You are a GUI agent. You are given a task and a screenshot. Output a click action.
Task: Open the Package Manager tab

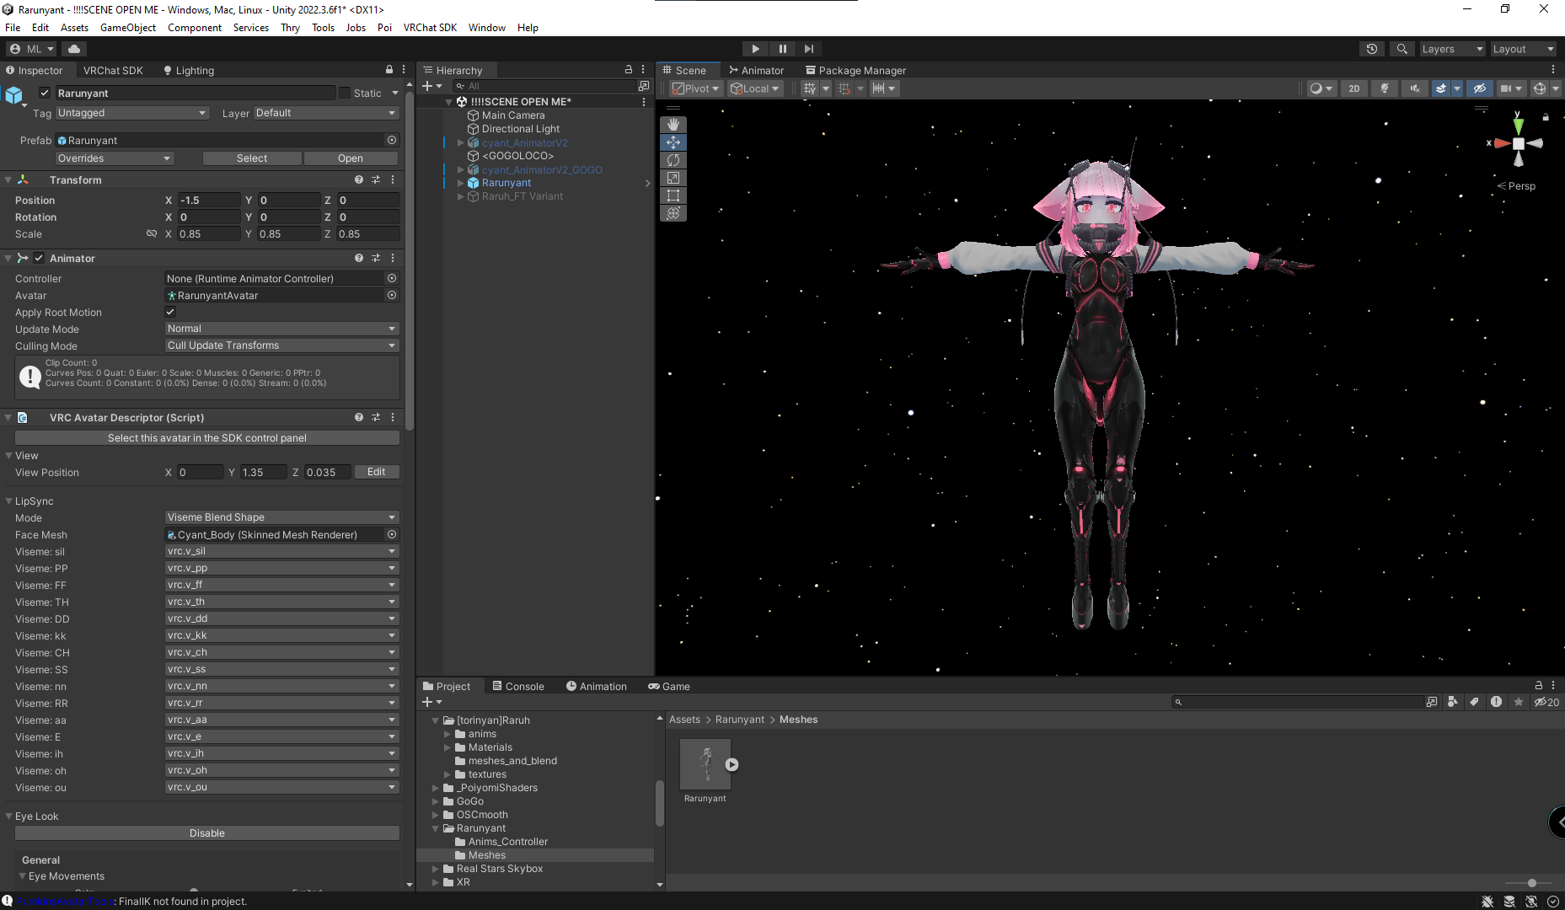tap(855, 70)
